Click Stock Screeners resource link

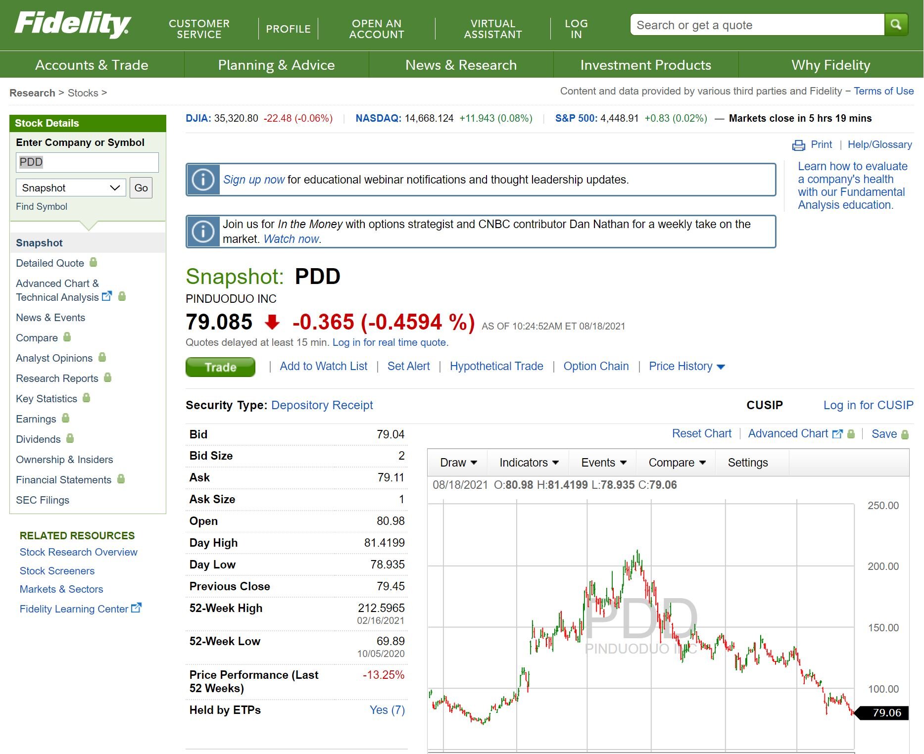pyautogui.click(x=57, y=570)
